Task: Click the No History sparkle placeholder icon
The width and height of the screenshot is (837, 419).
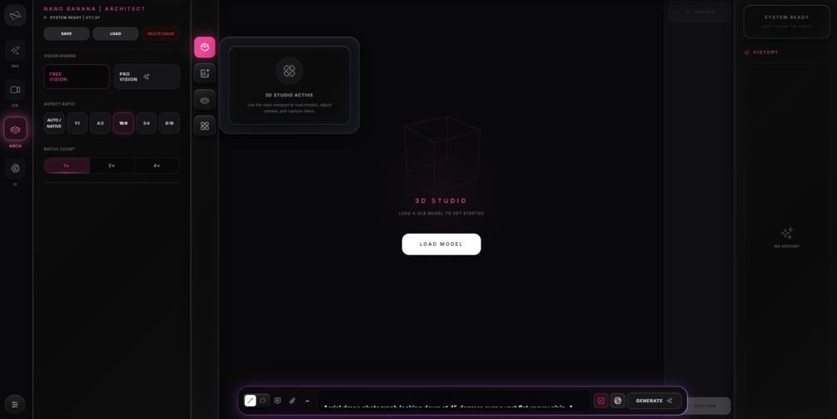Action: coord(787,233)
